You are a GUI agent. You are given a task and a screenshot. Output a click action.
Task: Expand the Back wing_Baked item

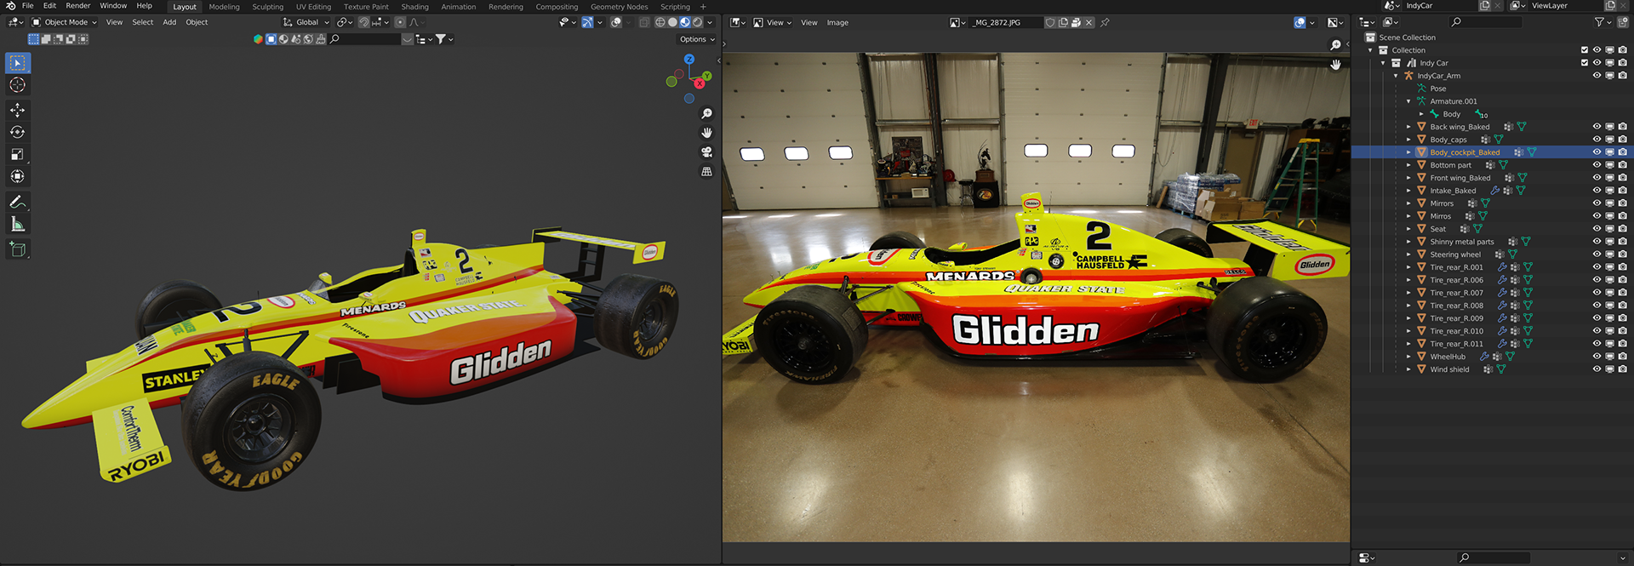pyautogui.click(x=1408, y=127)
